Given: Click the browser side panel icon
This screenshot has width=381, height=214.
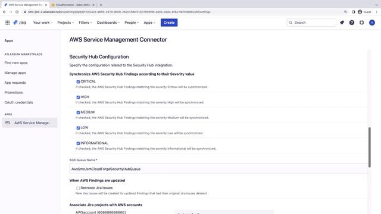Looking at the screenshot, I should coord(353,12).
